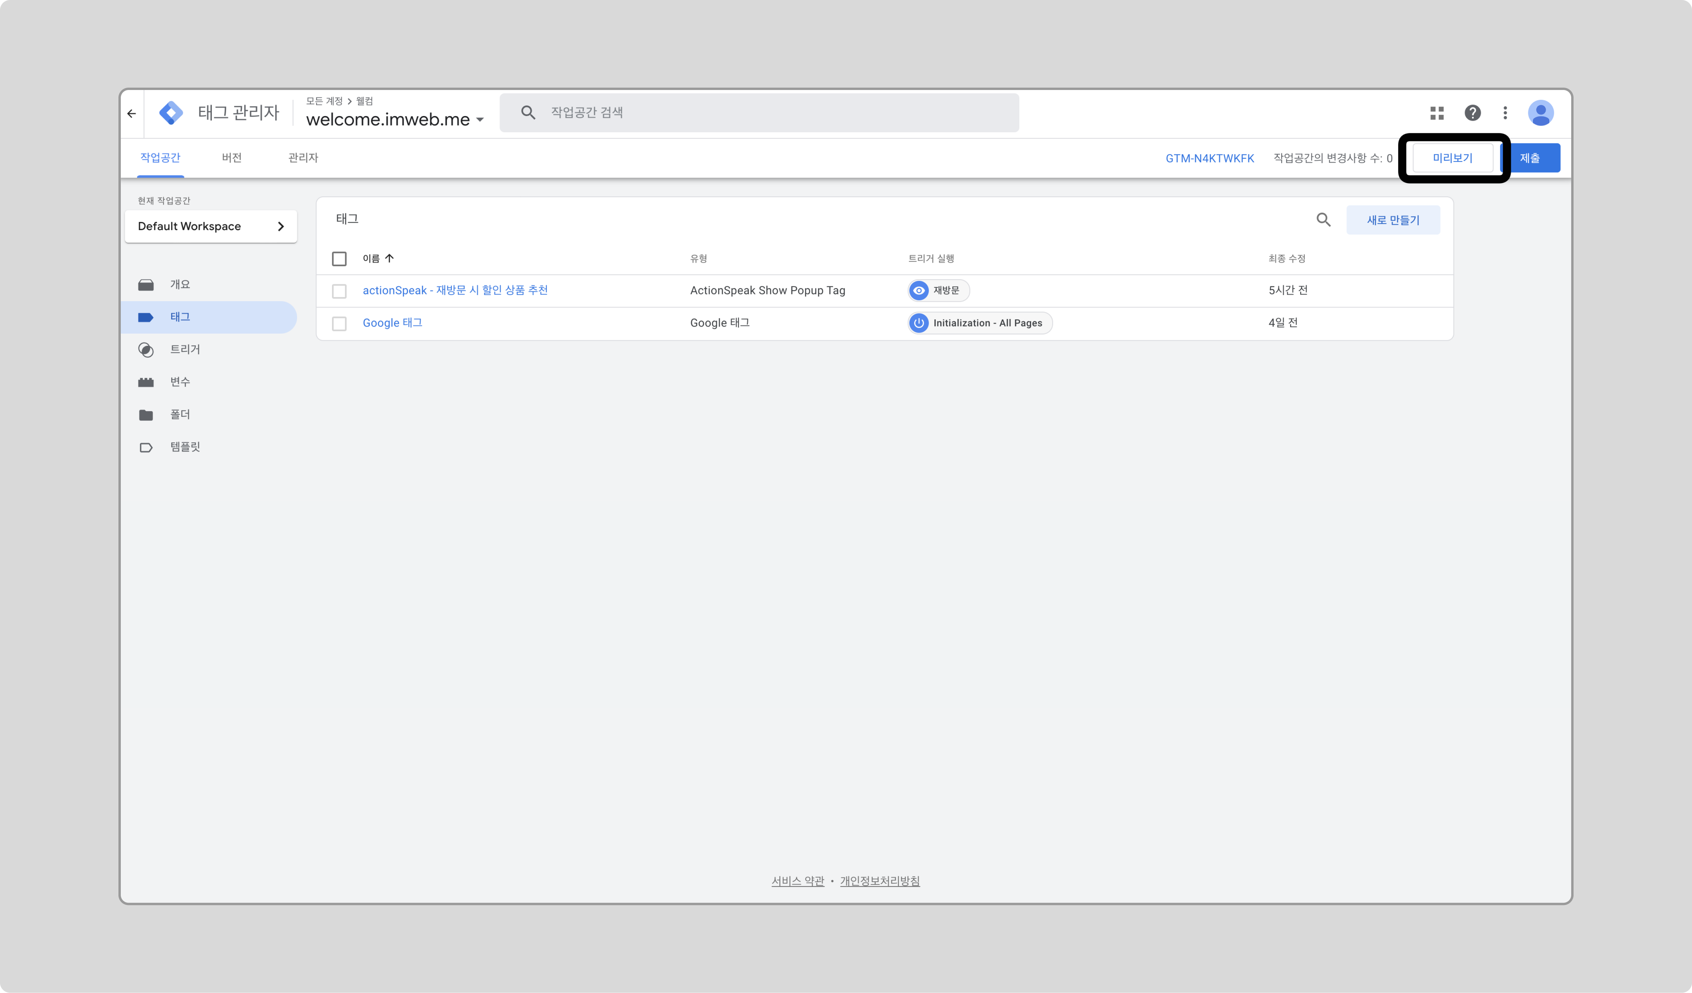Click the back arrow icon
Screen dimensions: 1692x993
132,113
